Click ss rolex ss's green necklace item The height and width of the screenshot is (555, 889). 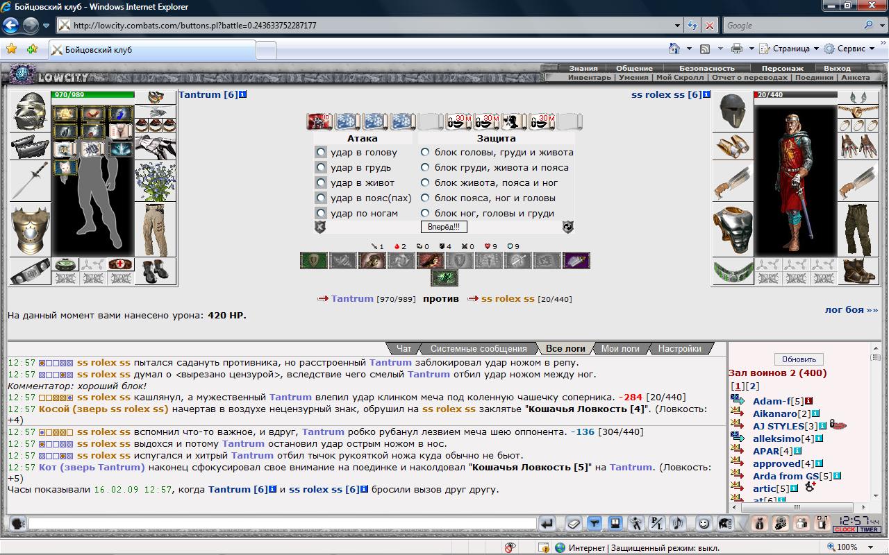click(733, 271)
